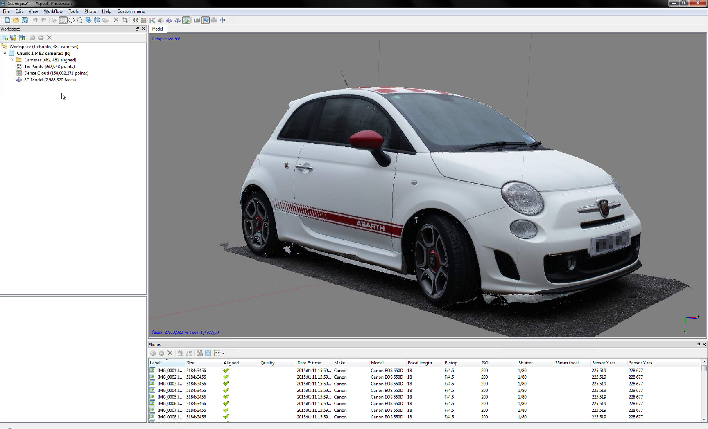Screen dimensions: 708x429
Task: Use the Rotate Right tool in Photos pane
Action: (x=189, y=353)
